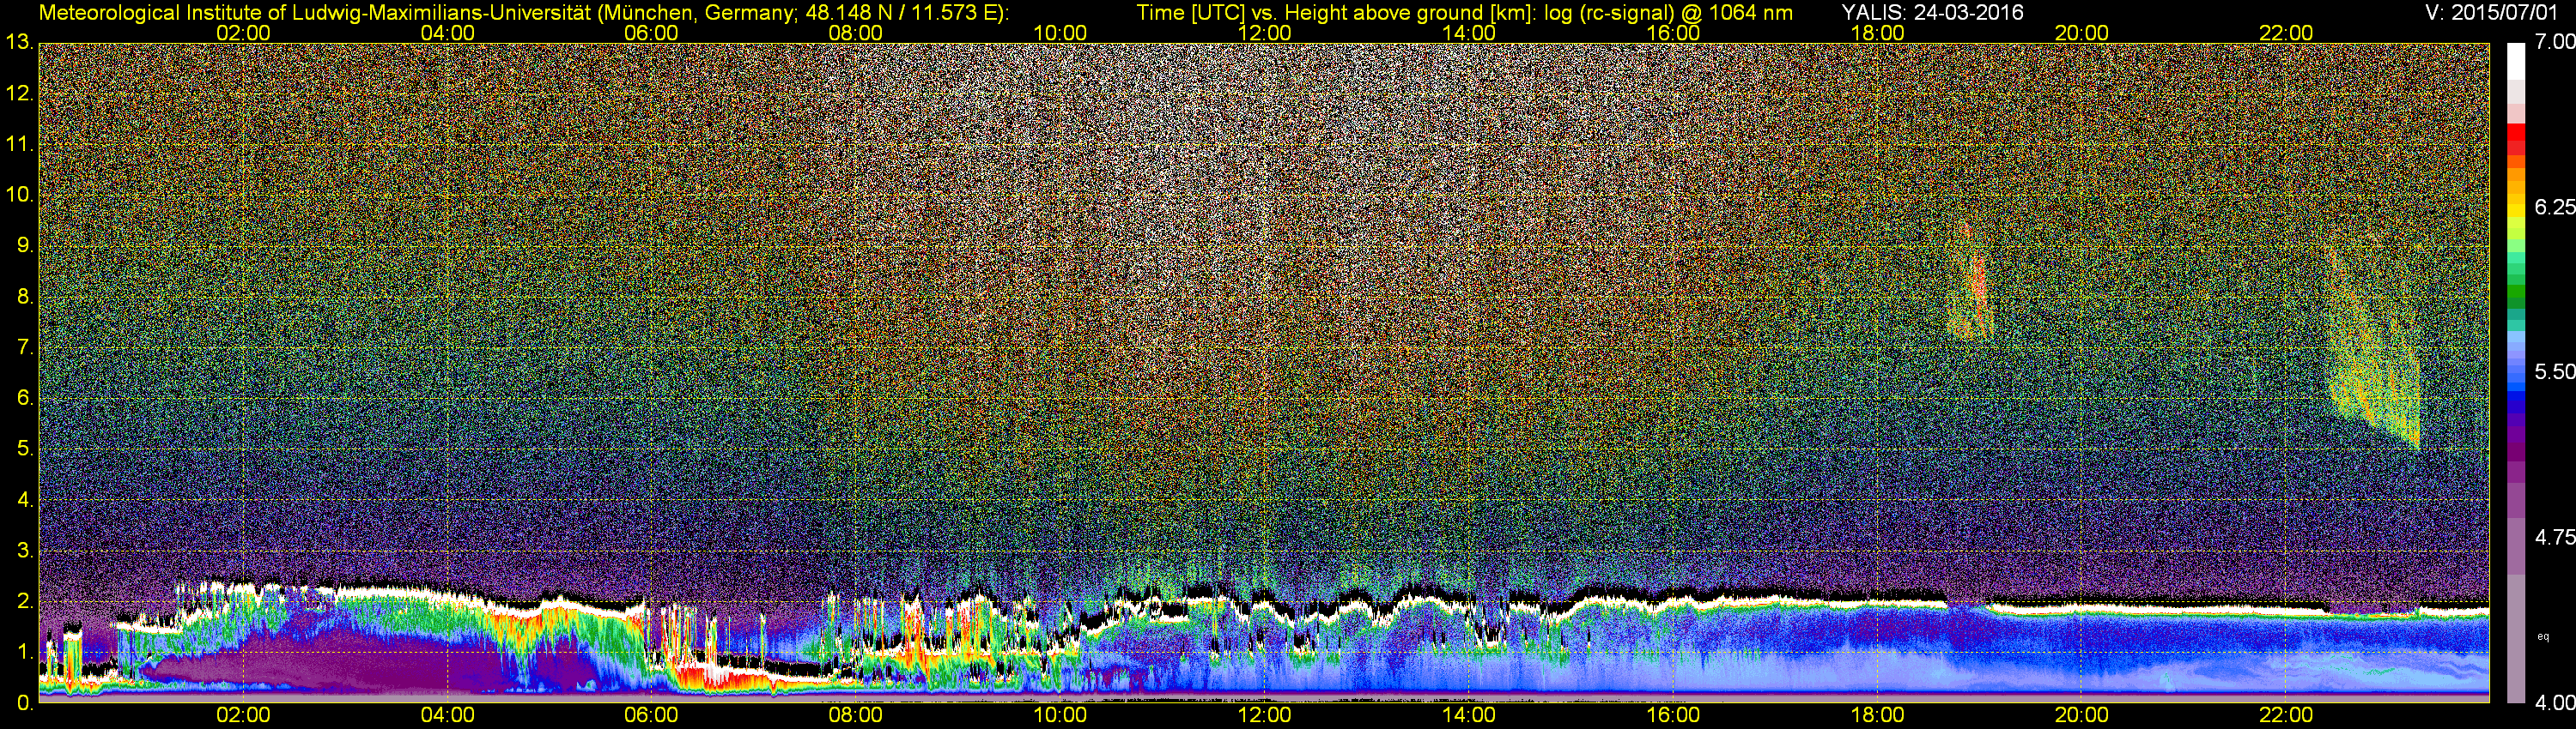Screen dimensions: 2576x729
Task: Click the 08:00 label on the top time axis
Action: pos(855,33)
